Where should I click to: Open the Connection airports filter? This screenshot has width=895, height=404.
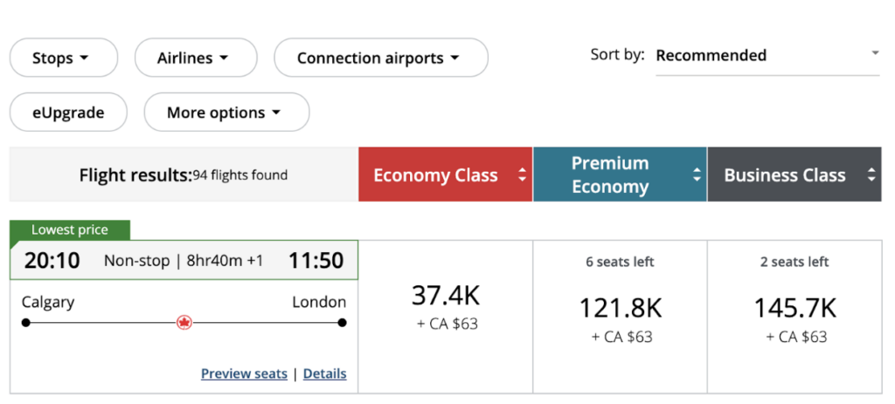(380, 58)
